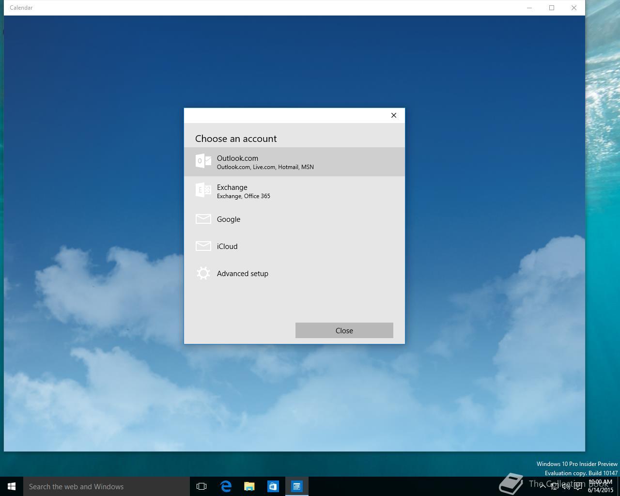Dismiss the Choose an account dialog with X
620x496 pixels.
point(394,115)
